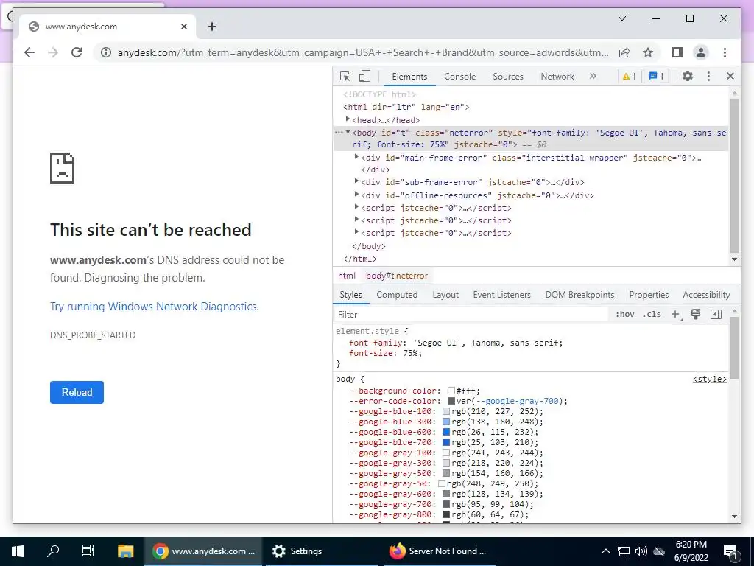Expand the third script node
Image resolution: width=754 pixels, height=566 pixels.
tap(356, 231)
